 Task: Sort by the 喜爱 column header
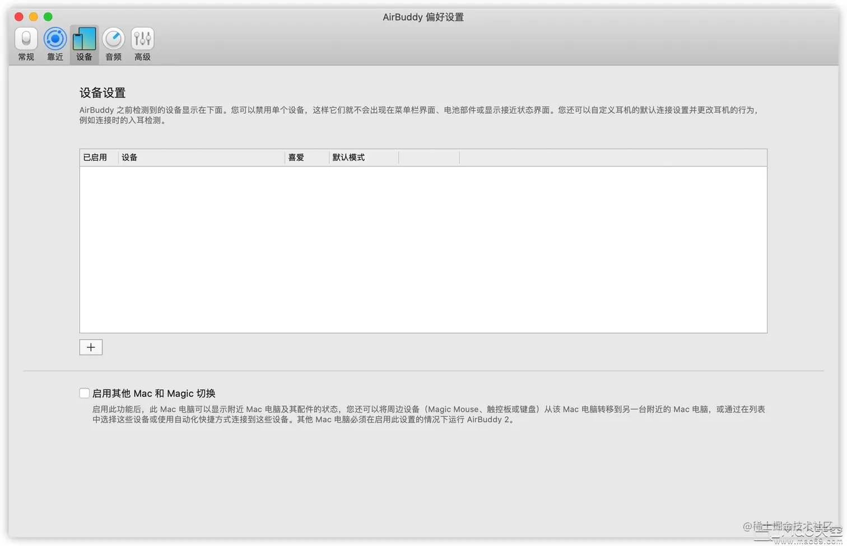[307, 158]
